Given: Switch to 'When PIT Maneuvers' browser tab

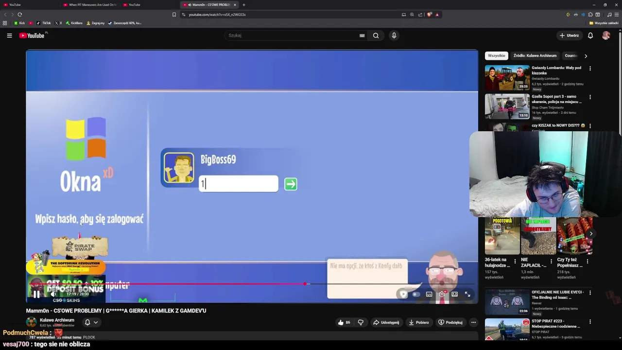Looking at the screenshot, I should coord(90,5).
